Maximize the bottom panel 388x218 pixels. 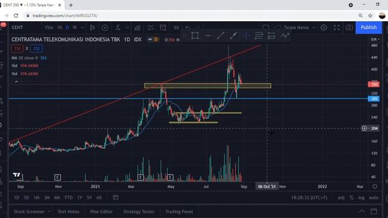[x=373, y=211]
